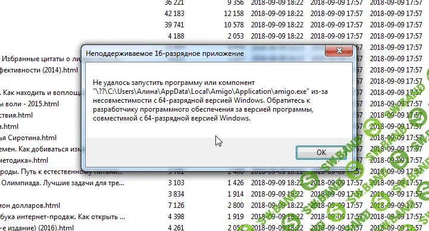Viewport: 429px width, 231px height.
Task: Select the file ending "фективности (2014).html"
Action: pos(39,70)
